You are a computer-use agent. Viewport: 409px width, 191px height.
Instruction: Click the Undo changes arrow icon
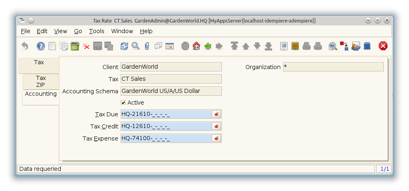tap(25, 46)
